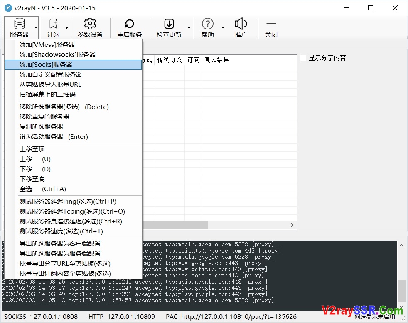Choose 添加[Socks]服务器 from the menu

[x=46, y=65]
